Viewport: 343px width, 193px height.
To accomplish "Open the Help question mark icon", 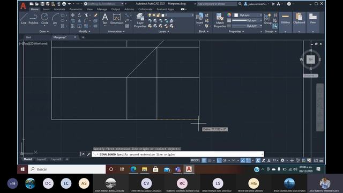I will [289, 4].
